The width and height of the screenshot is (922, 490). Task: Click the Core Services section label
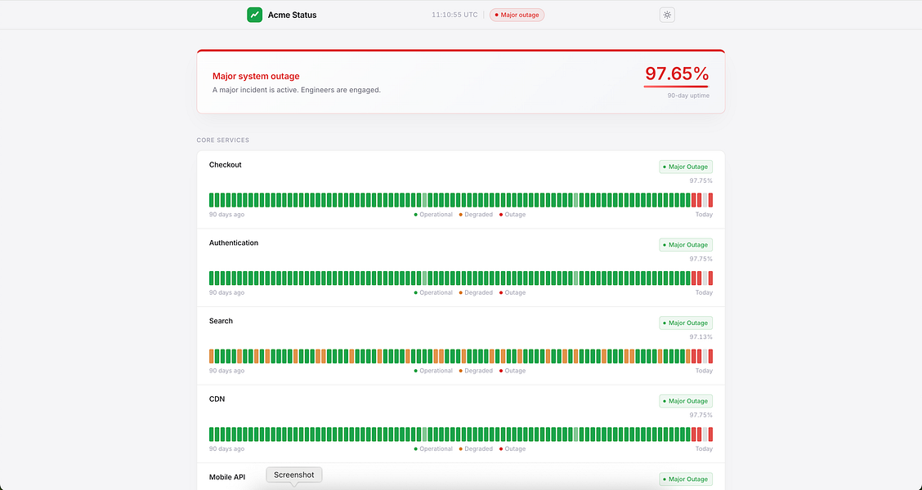(223, 140)
